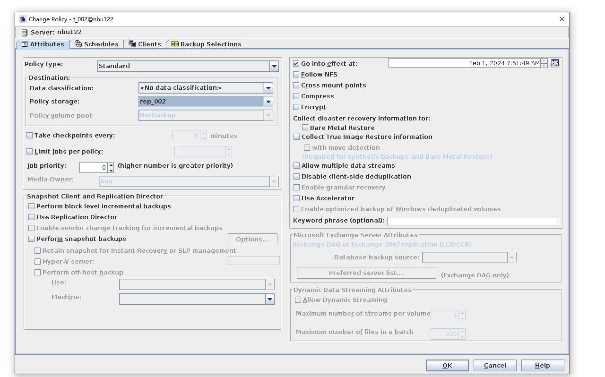Check Take checkpoints every option

coord(30,135)
